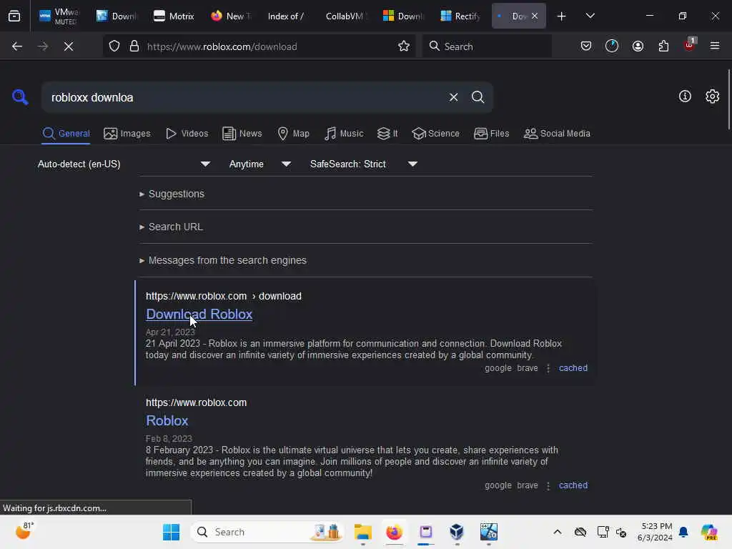Image resolution: width=732 pixels, height=549 pixels.
Task: Select the Science category
Action: click(x=435, y=134)
